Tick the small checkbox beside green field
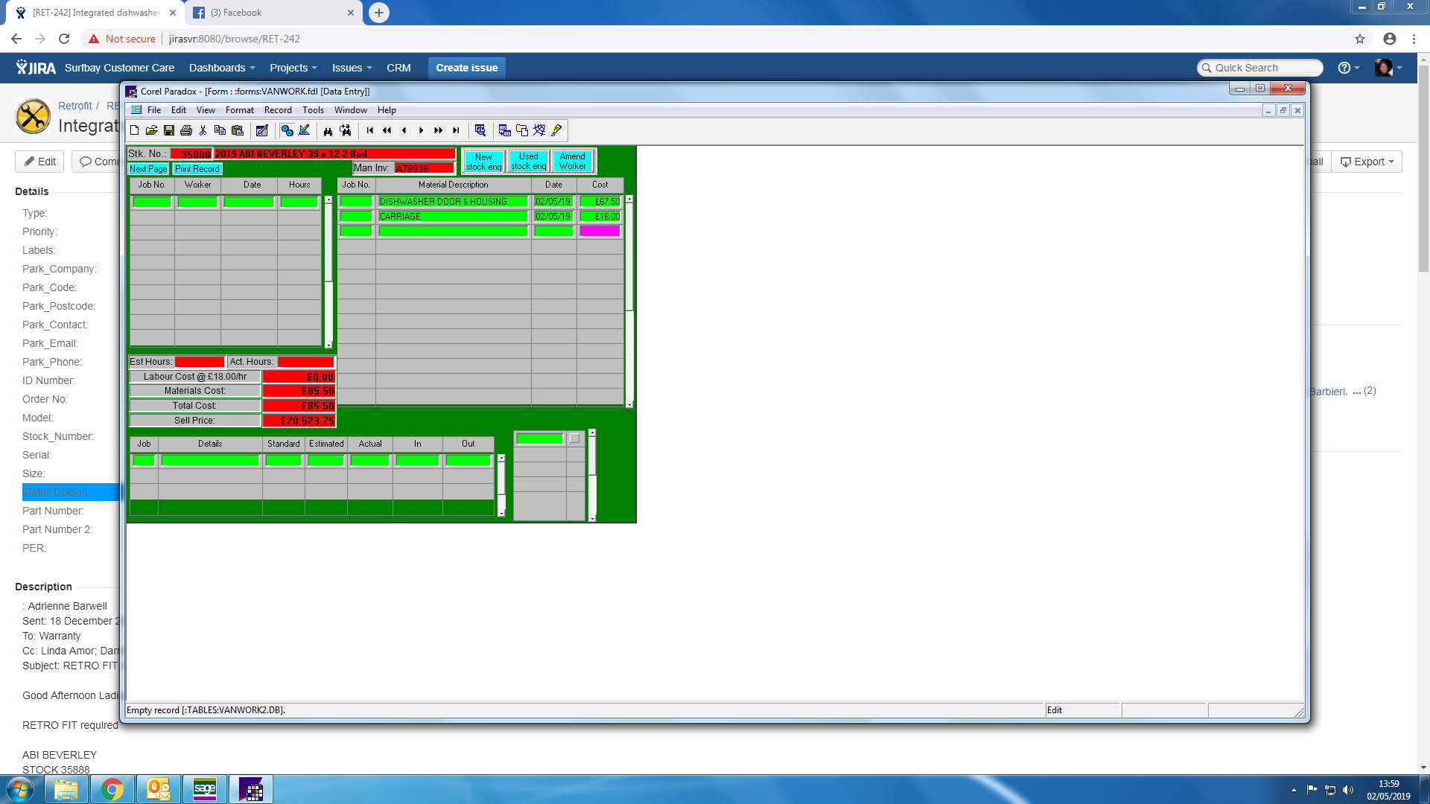This screenshot has height=804, width=1430. [x=574, y=438]
